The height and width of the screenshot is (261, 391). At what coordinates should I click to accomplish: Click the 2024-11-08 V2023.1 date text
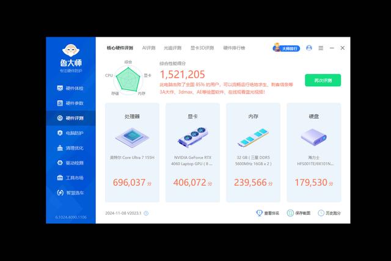123,213
